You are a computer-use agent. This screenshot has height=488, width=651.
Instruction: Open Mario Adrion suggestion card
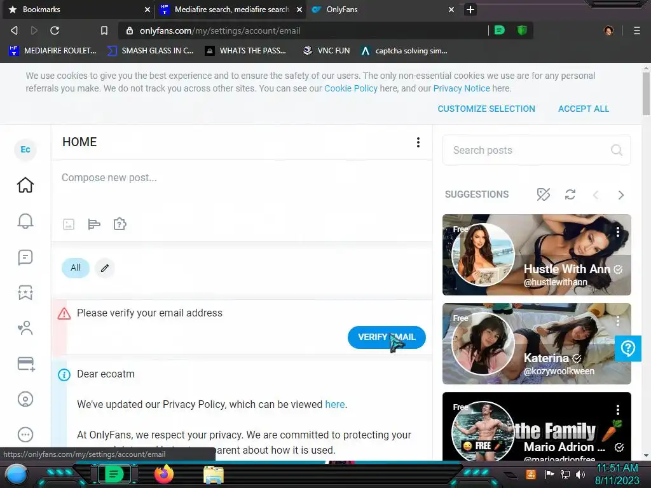click(x=537, y=426)
